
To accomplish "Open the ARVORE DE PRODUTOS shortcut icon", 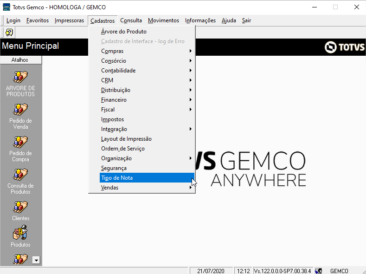I will click(20, 77).
